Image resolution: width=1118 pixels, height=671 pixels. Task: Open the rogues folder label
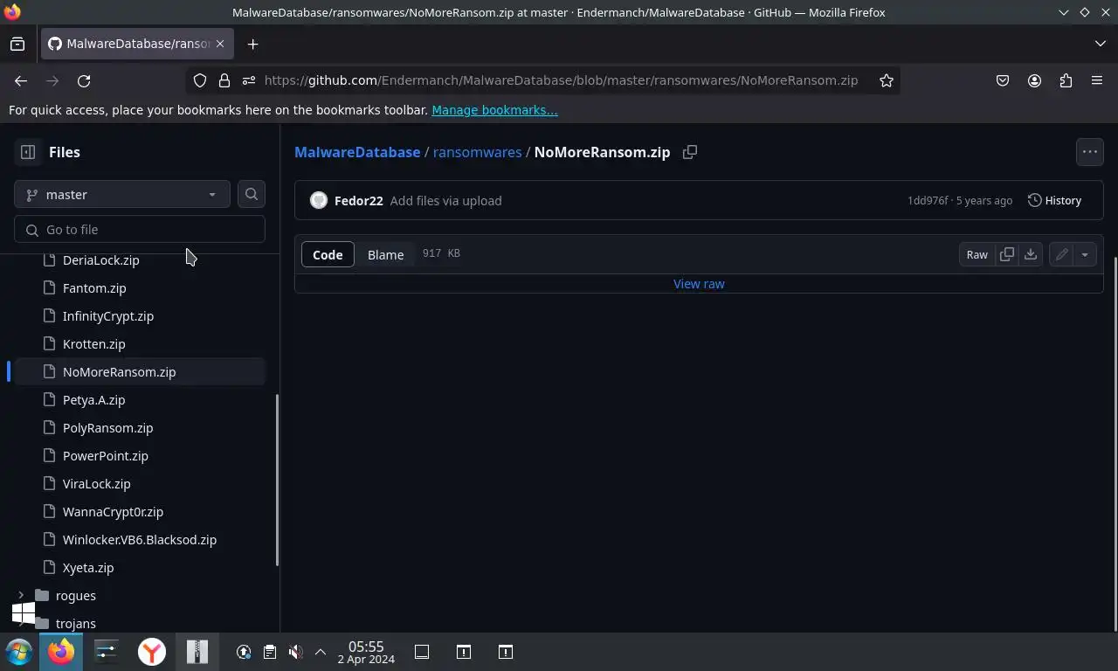pyautogui.click(x=76, y=596)
